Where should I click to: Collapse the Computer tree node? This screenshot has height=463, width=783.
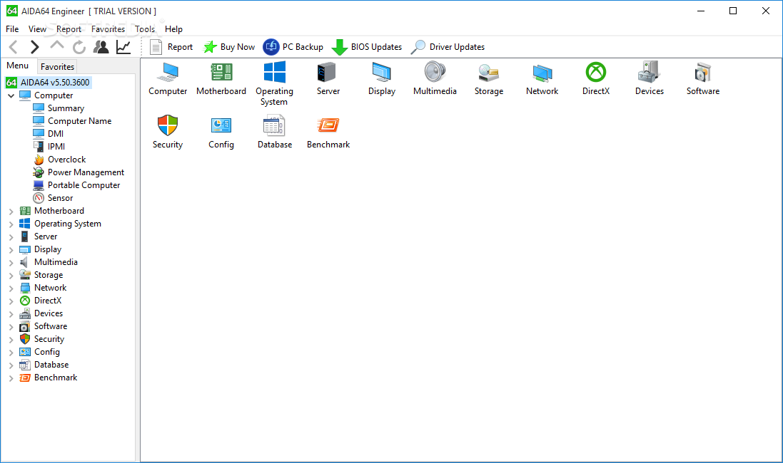(11, 95)
